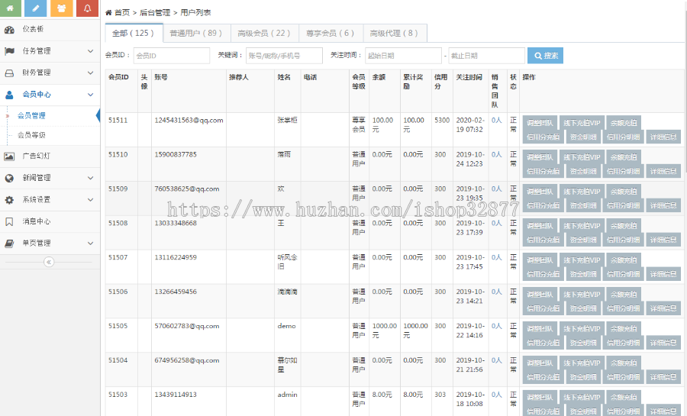Viewport: 687px width, 416px height.
Task: Collapse the 会员中心 chevron
Action: pyautogui.click(x=90, y=95)
